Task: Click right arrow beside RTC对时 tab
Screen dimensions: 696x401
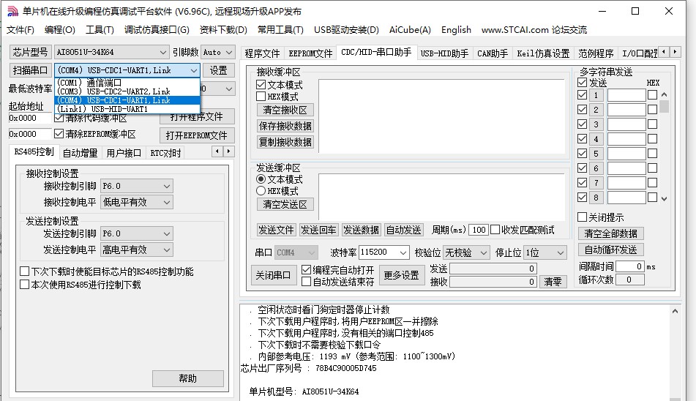Action: (x=228, y=151)
